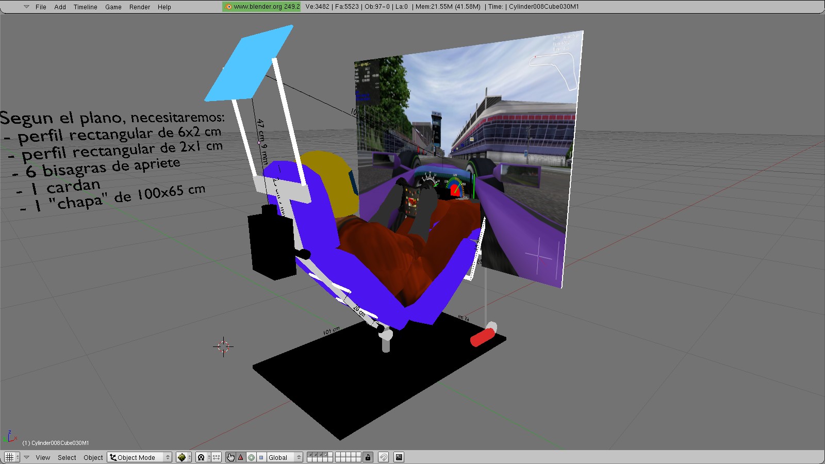Viewport: 825px width, 464px height.
Task: Click the draw type shading icon
Action: coord(181,457)
